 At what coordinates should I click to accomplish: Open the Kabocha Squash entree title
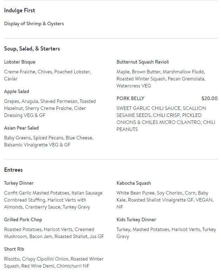click(134, 183)
